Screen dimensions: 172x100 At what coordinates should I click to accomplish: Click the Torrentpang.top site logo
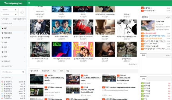point(13,3)
